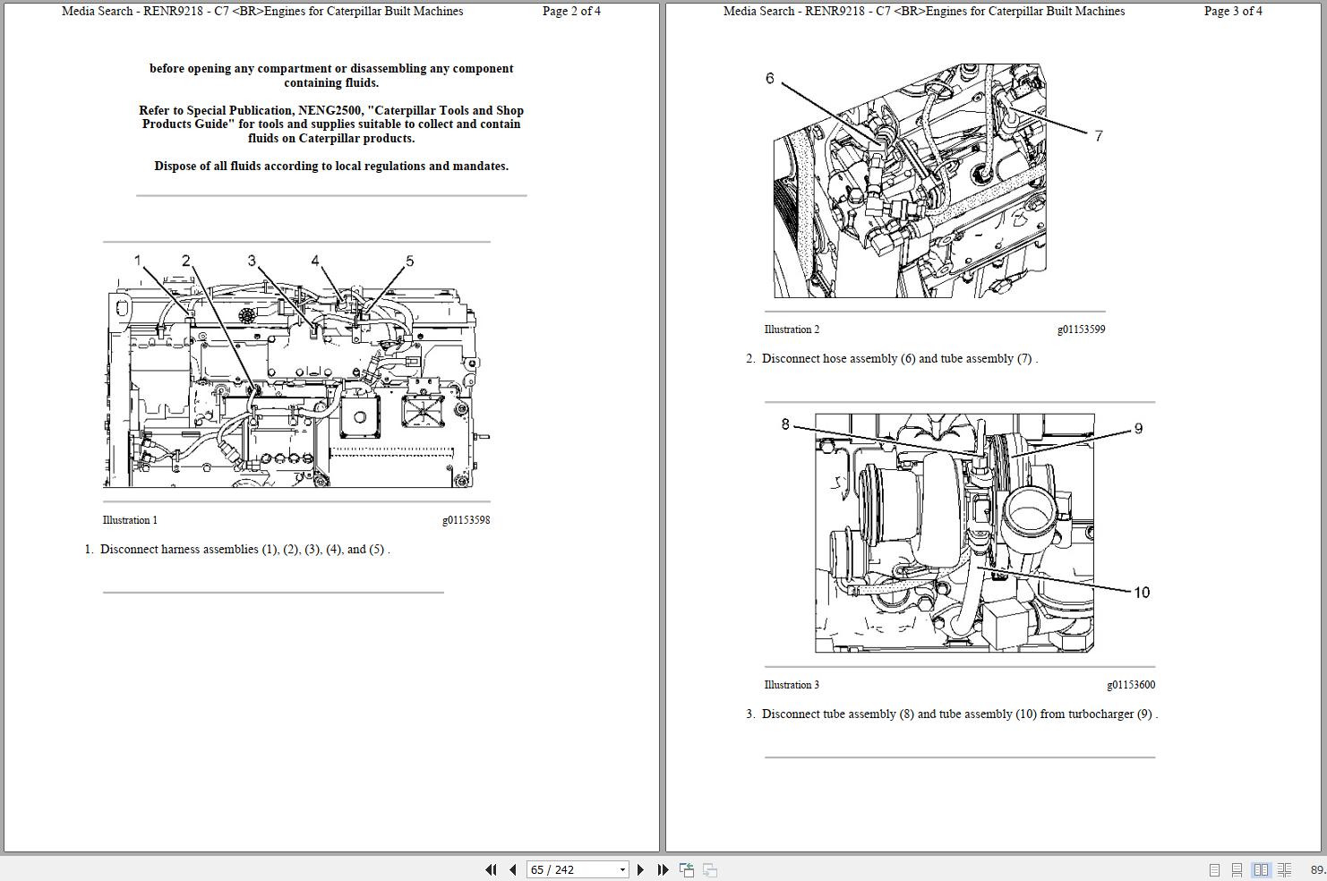Click the Page 3 of 4 label

click(1234, 11)
